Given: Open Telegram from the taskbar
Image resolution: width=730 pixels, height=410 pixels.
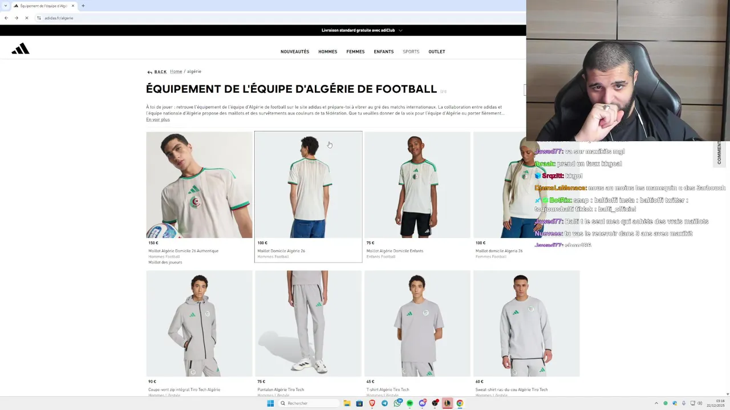Looking at the screenshot, I should click(384, 403).
